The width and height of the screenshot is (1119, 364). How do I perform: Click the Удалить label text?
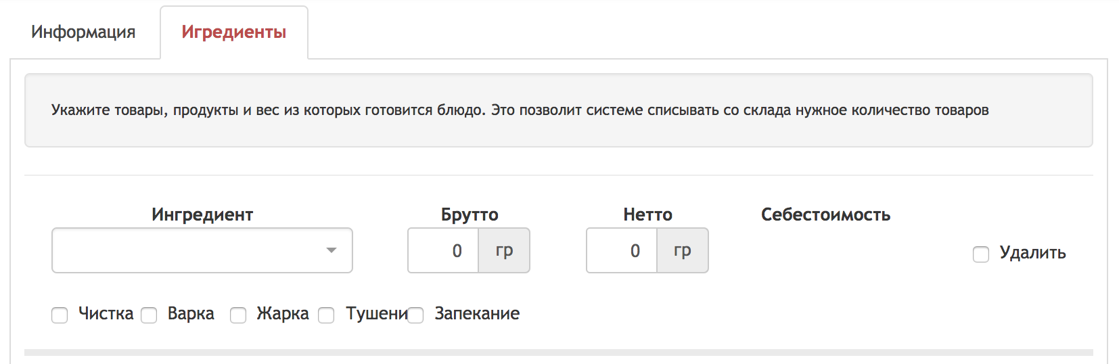pyautogui.click(x=1032, y=253)
